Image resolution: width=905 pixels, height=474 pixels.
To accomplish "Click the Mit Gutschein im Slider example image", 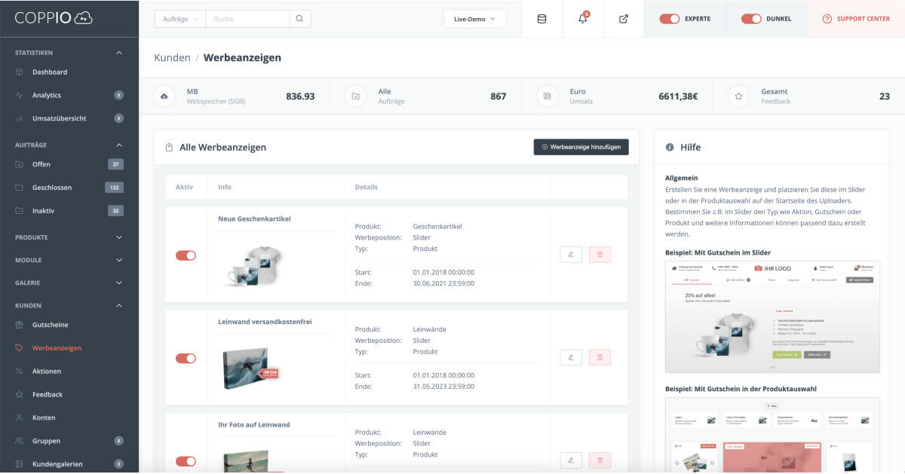I will (772, 317).
